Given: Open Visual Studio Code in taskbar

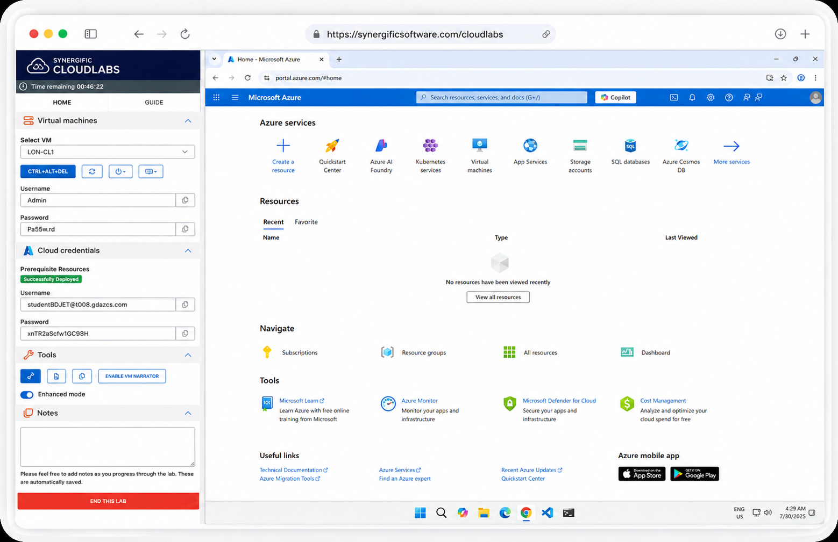Looking at the screenshot, I should point(547,512).
